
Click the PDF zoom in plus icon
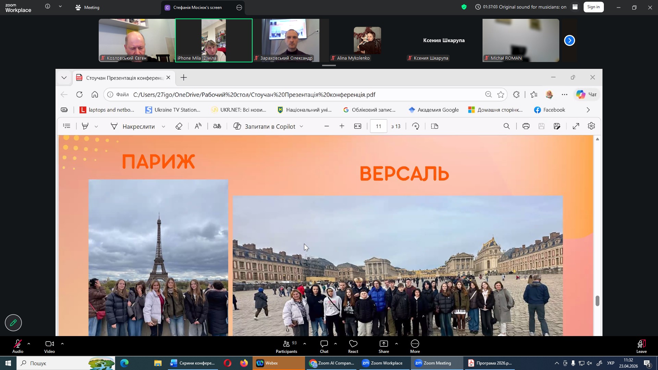coord(342,126)
